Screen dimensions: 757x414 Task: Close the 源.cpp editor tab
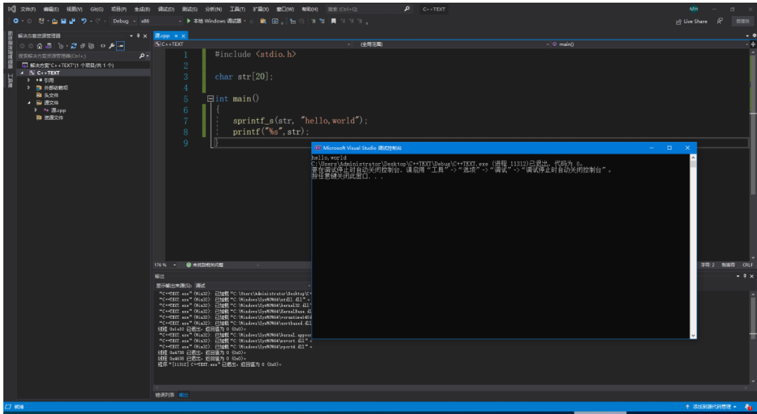tap(183, 36)
